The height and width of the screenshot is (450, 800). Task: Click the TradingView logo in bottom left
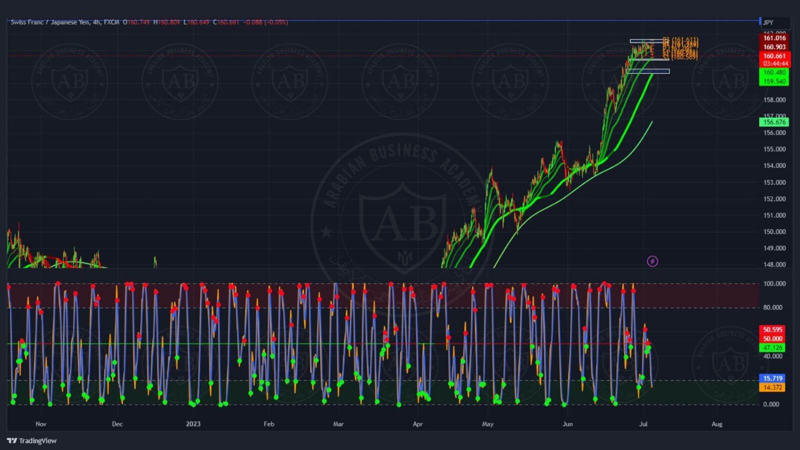pos(32,440)
